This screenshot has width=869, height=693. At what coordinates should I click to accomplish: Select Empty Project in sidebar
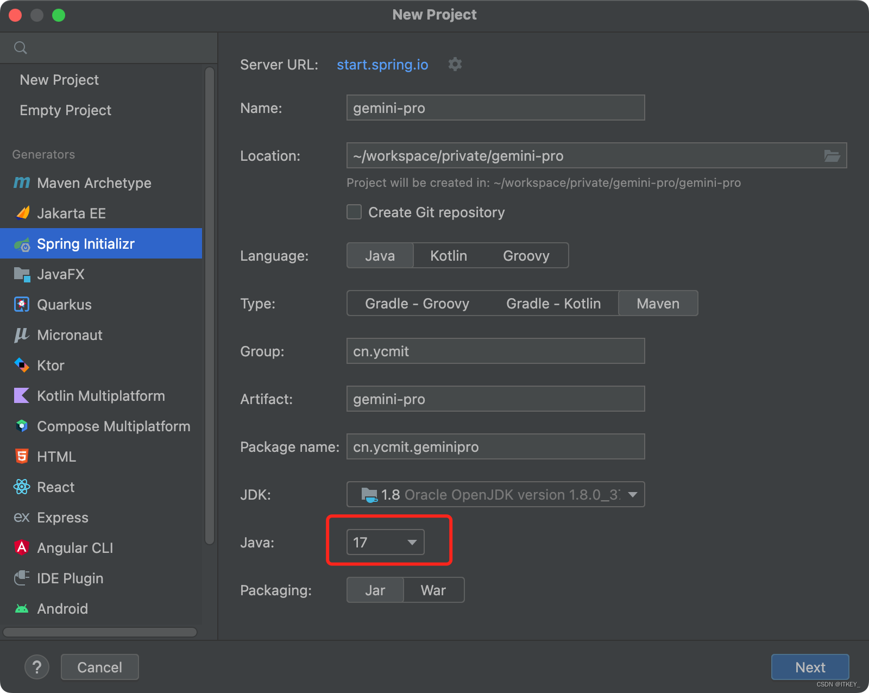coord(101,110)
